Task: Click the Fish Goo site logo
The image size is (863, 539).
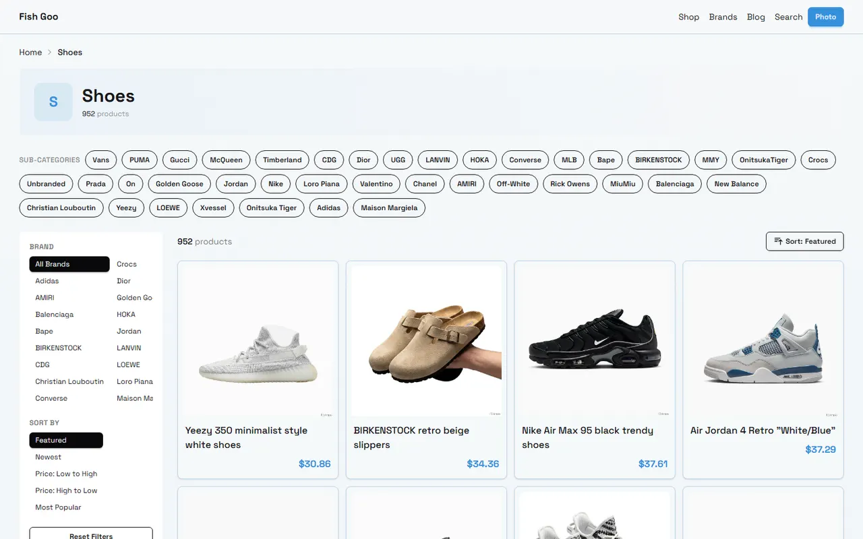Action: click(38, 16)
